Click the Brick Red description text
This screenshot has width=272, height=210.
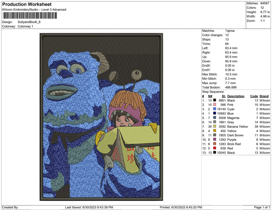(x=234, y=144)
